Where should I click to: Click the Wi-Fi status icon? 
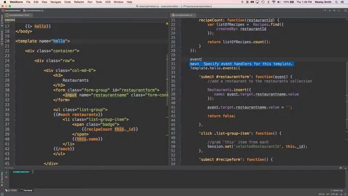[x=274, y=2]
